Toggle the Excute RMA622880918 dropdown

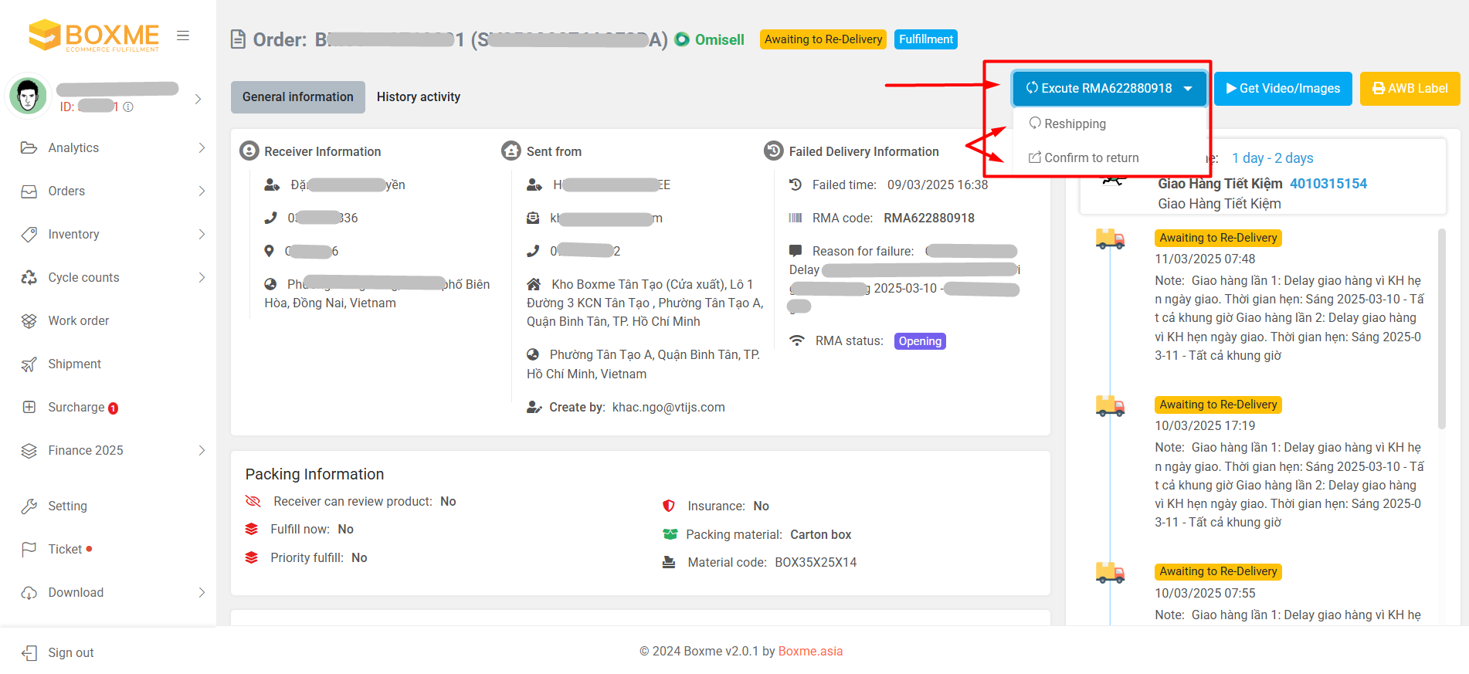[x=1108, y=88]
